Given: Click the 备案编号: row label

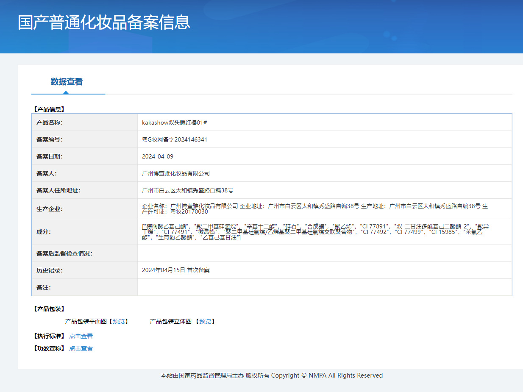Looking at the screenshot, I should point(50,139).
